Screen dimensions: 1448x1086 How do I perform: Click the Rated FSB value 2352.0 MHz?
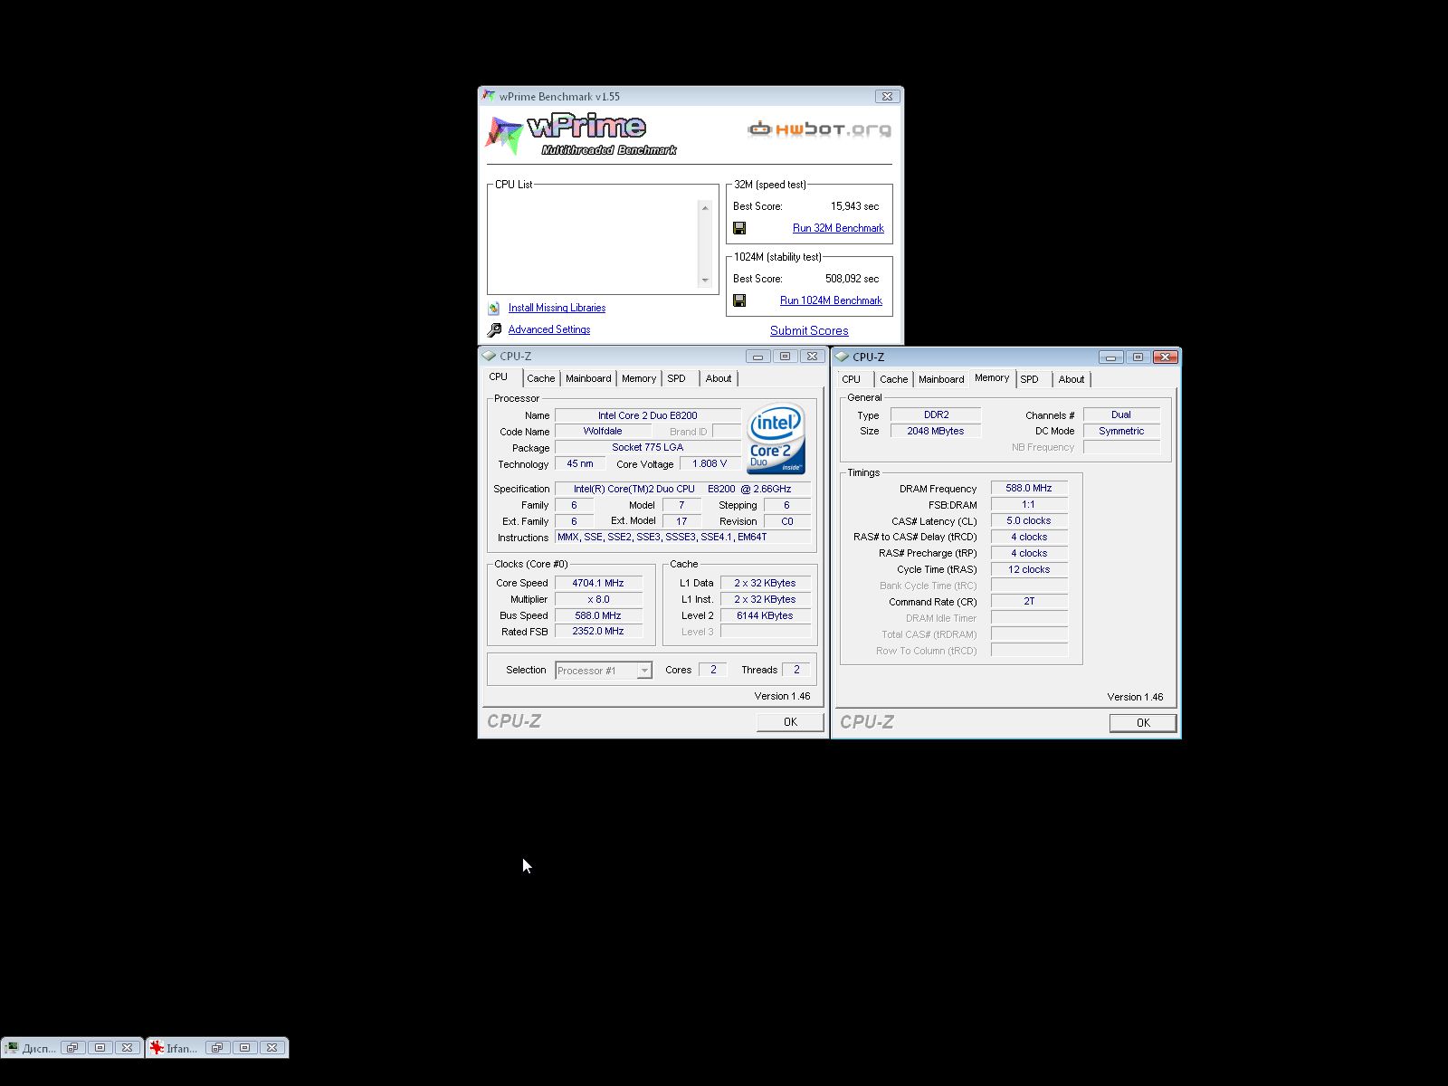pos(598,631)
